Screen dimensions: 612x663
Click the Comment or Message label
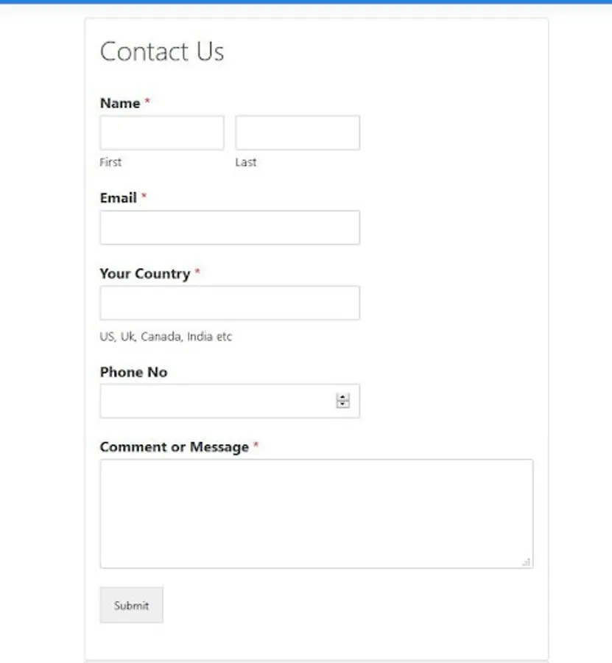pyautogui.click(x=174, y=447)
